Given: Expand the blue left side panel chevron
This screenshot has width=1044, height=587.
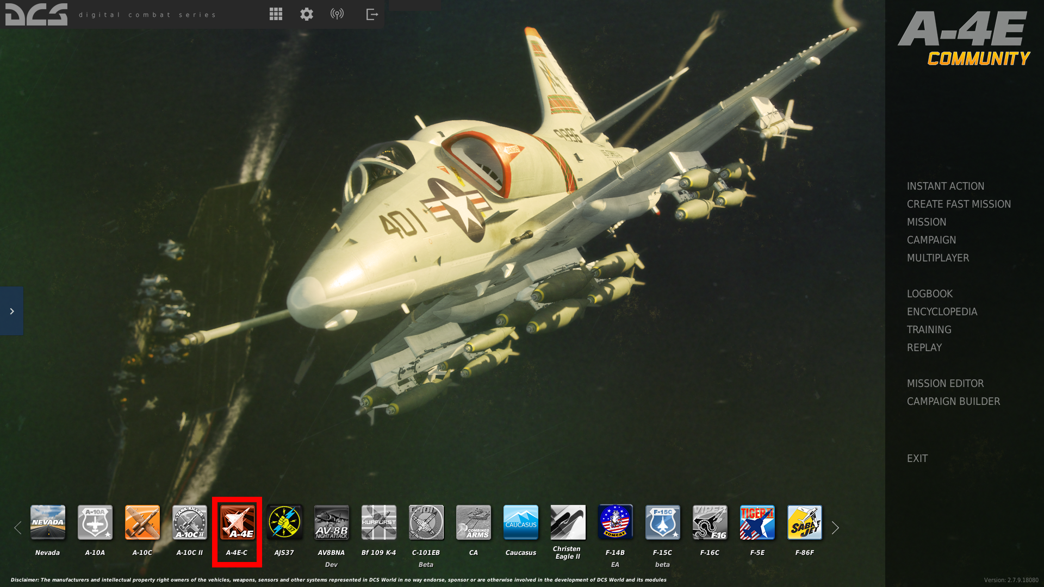Looking at the screenshot, I should pos(11,311).
